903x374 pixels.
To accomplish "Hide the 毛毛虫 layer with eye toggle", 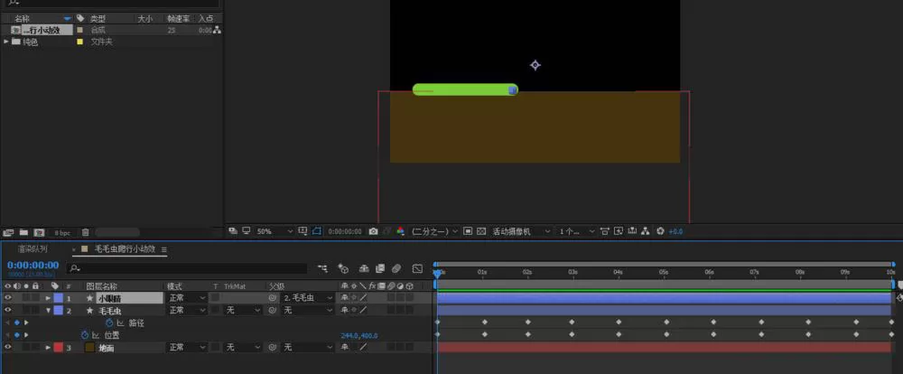I will click(x=8, y=310).
